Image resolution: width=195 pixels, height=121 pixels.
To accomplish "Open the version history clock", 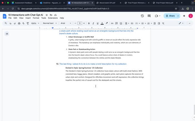I will click(x=142, y=16).
